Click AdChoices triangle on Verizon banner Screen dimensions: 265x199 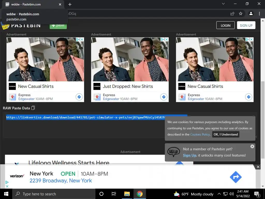7,182
